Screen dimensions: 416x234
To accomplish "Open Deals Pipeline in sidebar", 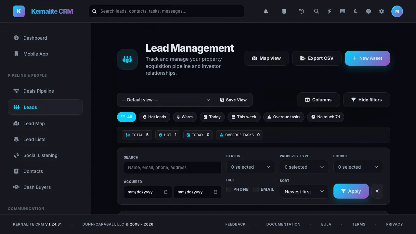I will [45, 91].
